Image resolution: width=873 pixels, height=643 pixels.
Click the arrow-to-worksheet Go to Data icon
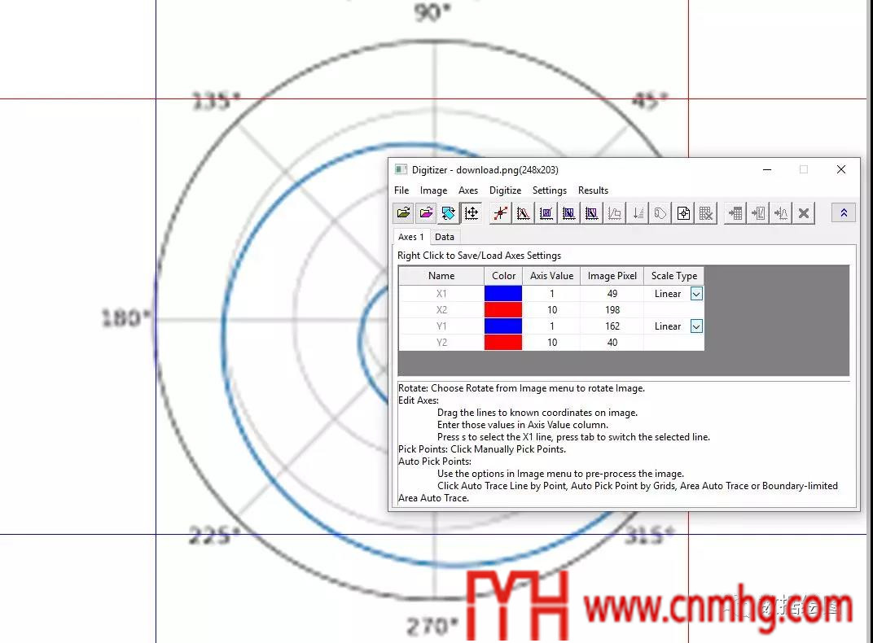coord(735,213)
